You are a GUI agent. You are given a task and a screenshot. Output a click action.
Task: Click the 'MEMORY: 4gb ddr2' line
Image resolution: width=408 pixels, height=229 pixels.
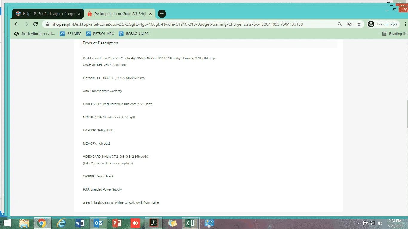96,143
